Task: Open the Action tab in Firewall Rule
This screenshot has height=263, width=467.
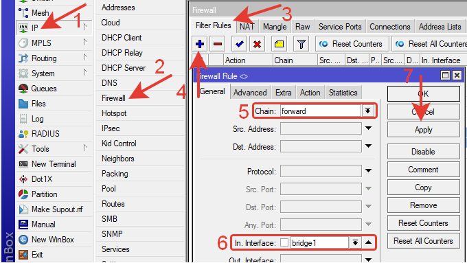Action: point(310,93)
